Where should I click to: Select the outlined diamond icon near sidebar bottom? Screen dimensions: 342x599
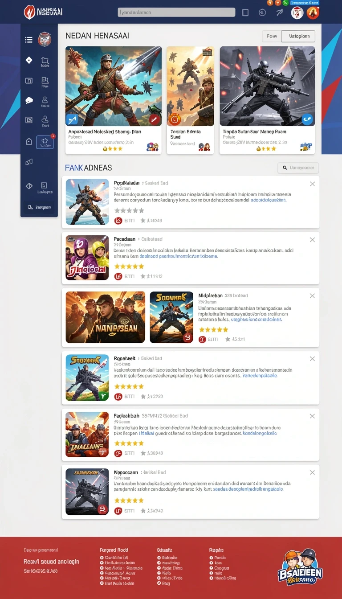[x=29, y=186]
